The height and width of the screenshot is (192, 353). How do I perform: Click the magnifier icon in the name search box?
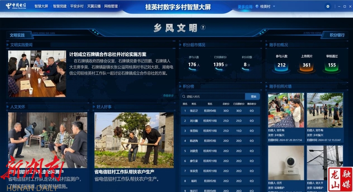point(184,96)
